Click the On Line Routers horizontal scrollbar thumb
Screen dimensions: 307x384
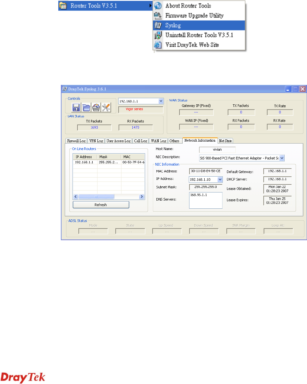click(x=96, y=196)
